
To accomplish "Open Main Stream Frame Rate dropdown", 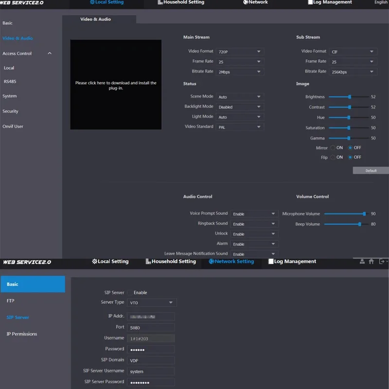I will click(240, 62).
